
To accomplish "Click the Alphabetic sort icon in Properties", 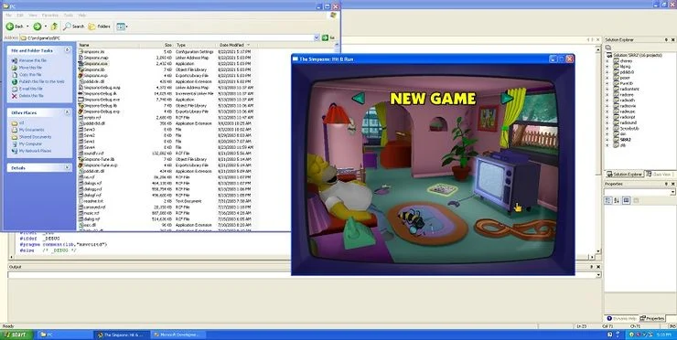I will (617, 201).
